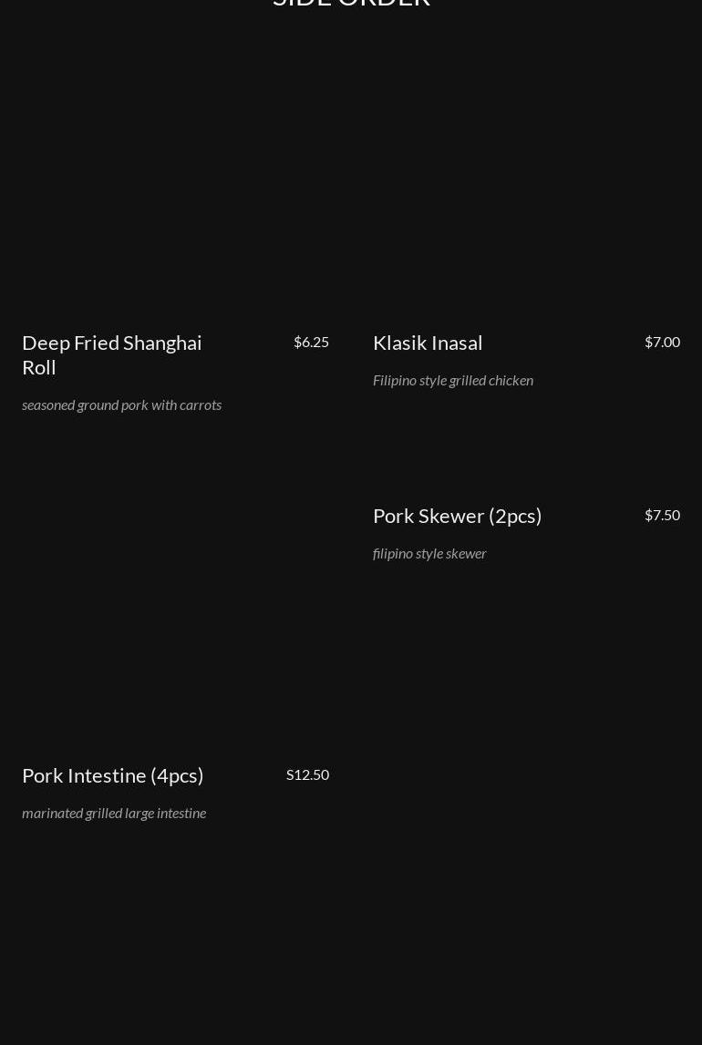This screenshot has height=1045, width=702.
Task: Select the filipino style skewer description
Action: click(x=429, y=554)
